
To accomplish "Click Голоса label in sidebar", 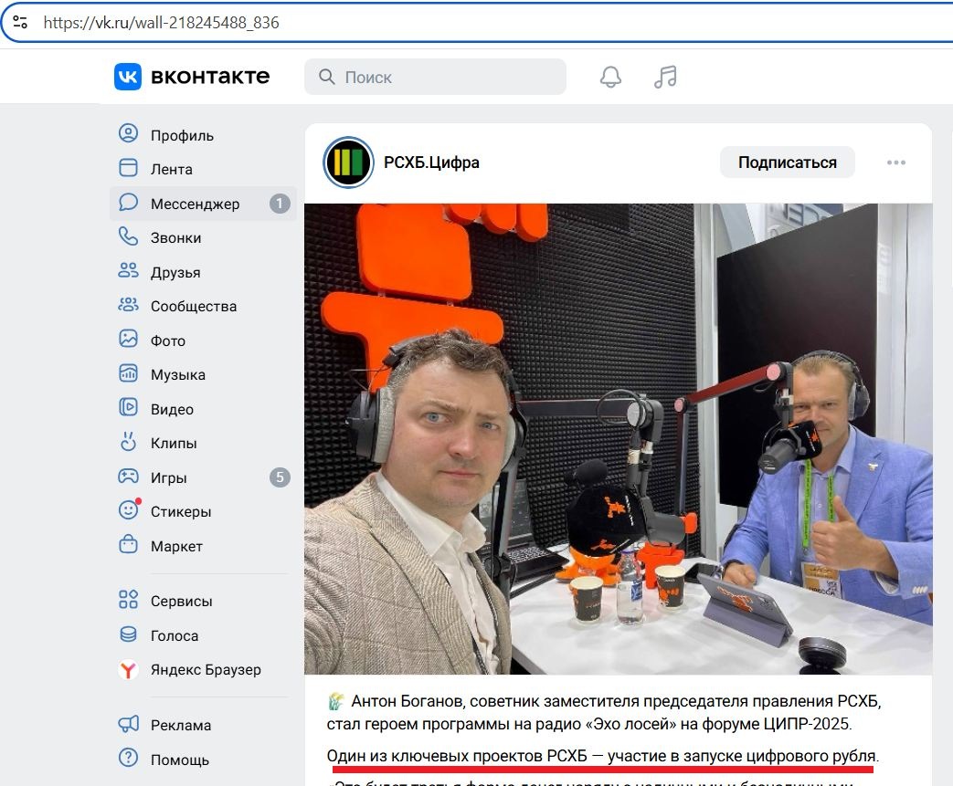I will [x=175, y=636].
